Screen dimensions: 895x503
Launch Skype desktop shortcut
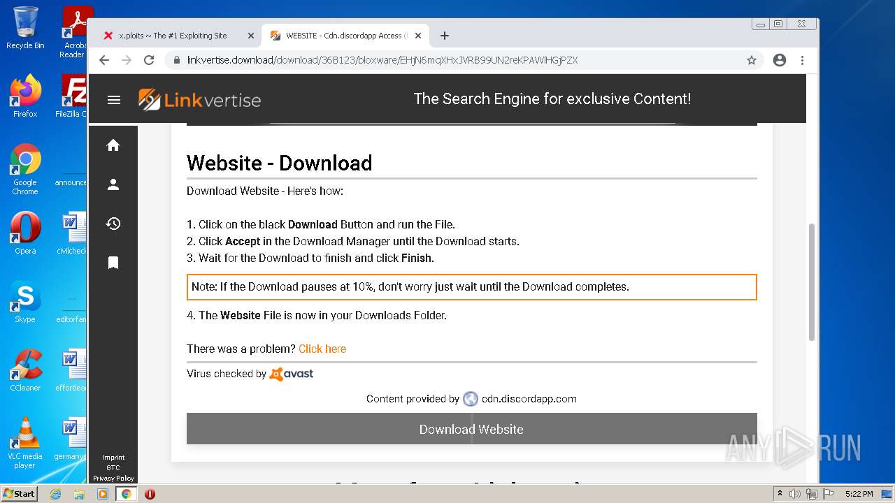[25, 302]
